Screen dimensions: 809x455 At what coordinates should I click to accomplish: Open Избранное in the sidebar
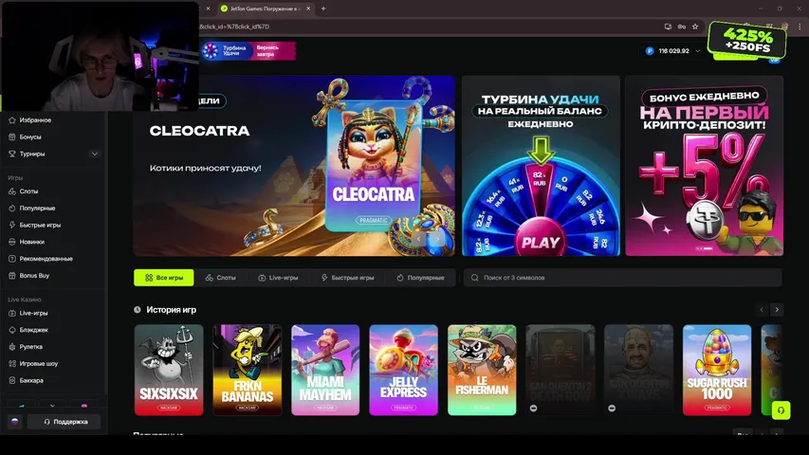click(x=34, y=120)
